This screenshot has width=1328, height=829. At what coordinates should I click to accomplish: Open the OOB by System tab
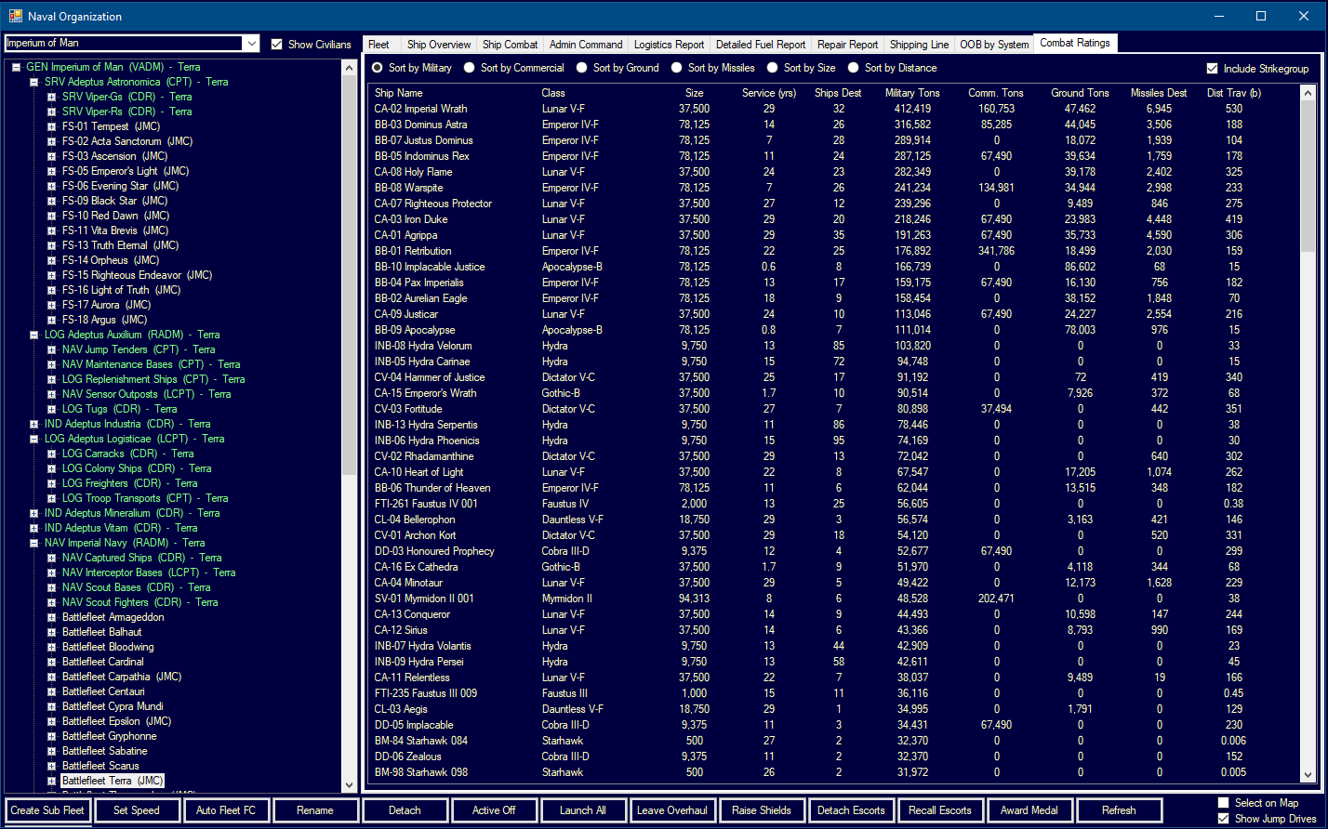pyautogui.click(x=995, y=45)
